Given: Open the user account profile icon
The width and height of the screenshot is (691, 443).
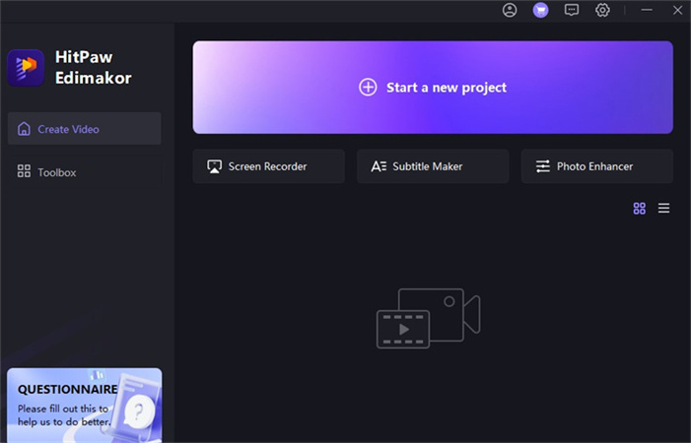Looking at the screenshot, I should click(510, 10).
